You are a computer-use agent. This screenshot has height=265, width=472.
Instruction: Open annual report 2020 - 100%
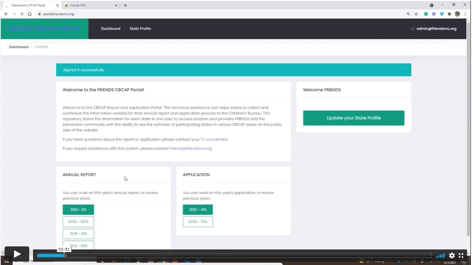click(x=78, y=222)
